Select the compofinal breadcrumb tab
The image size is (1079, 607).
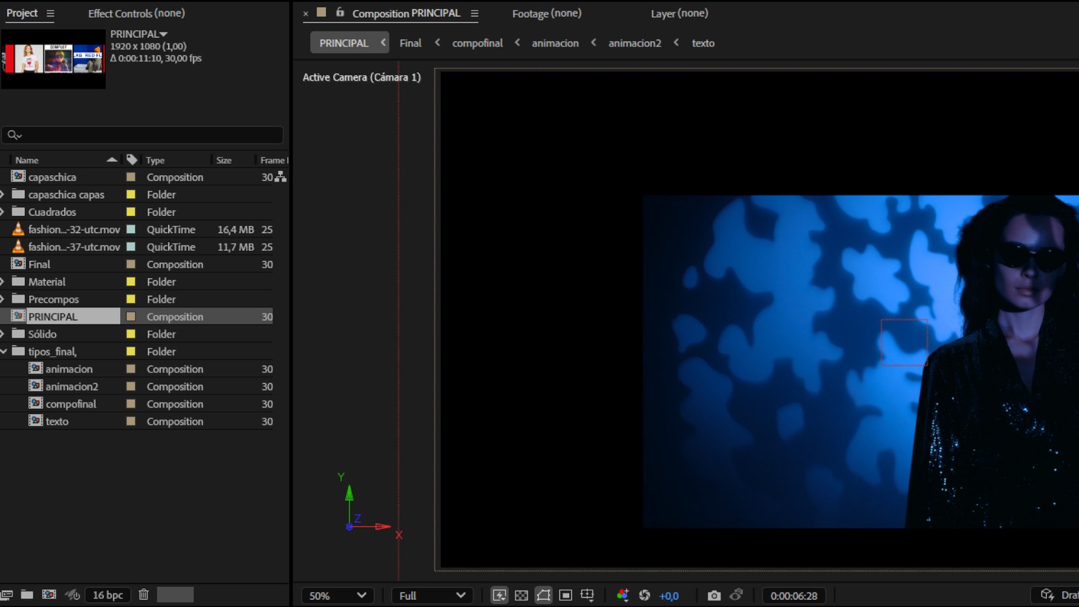477,43
